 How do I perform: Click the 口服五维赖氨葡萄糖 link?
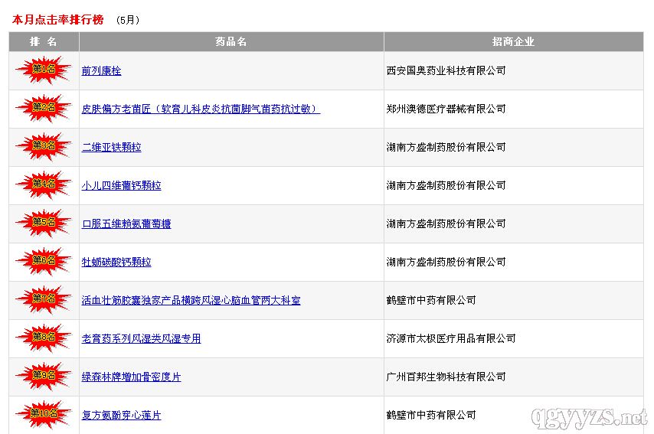[126, 224]
